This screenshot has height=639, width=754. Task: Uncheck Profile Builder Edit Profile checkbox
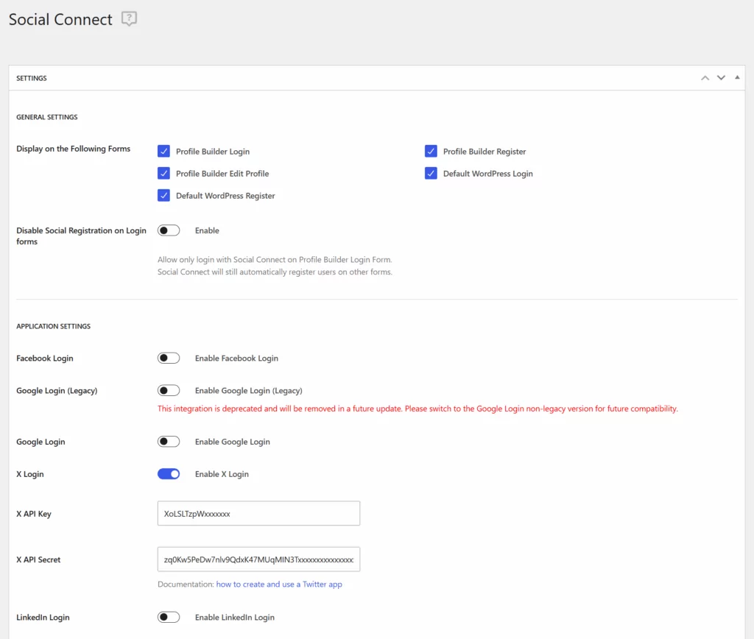pyautogui.click(x=164, y=174)
